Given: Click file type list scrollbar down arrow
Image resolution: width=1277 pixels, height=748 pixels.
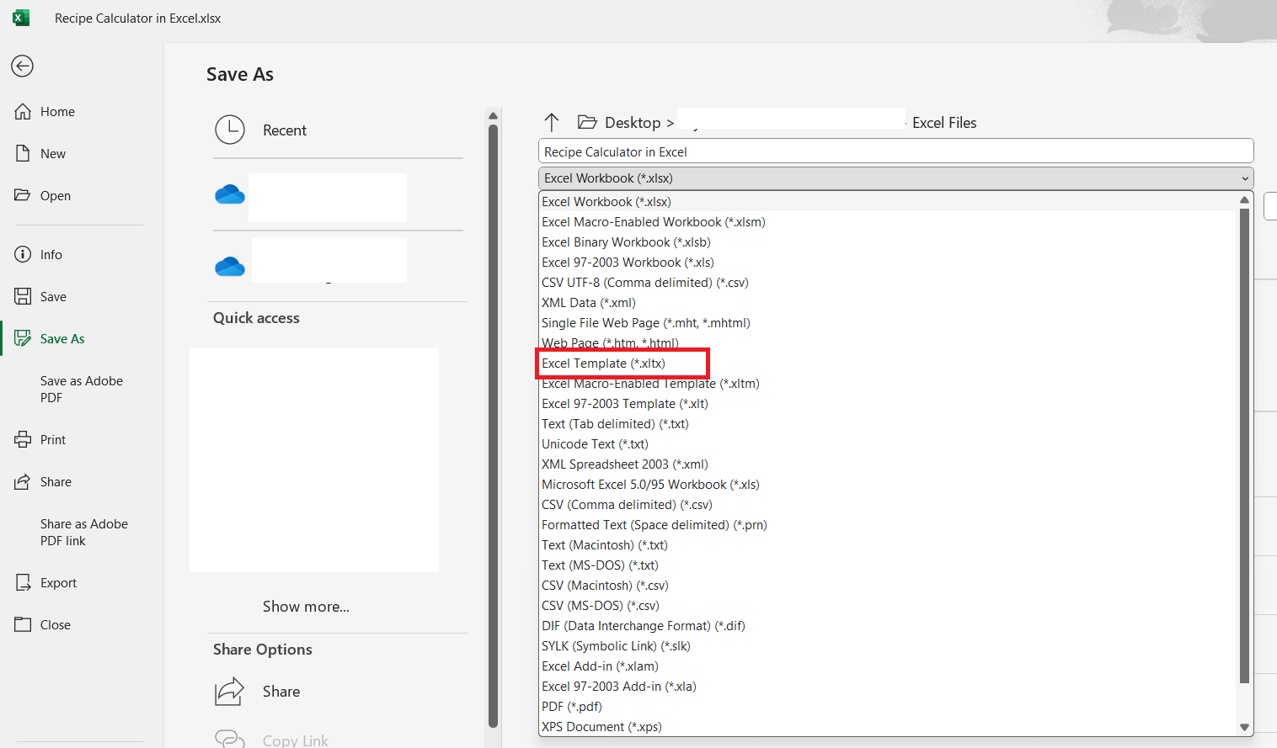Looking at the screenshot, I should tap(1244, 728).
